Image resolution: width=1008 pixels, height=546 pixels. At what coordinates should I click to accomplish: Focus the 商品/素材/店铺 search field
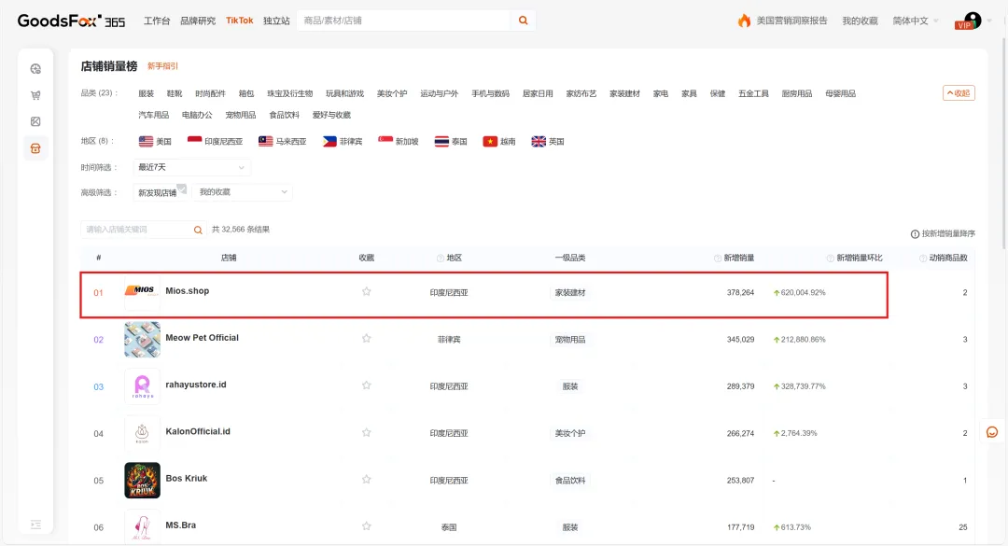pos(404,21)
